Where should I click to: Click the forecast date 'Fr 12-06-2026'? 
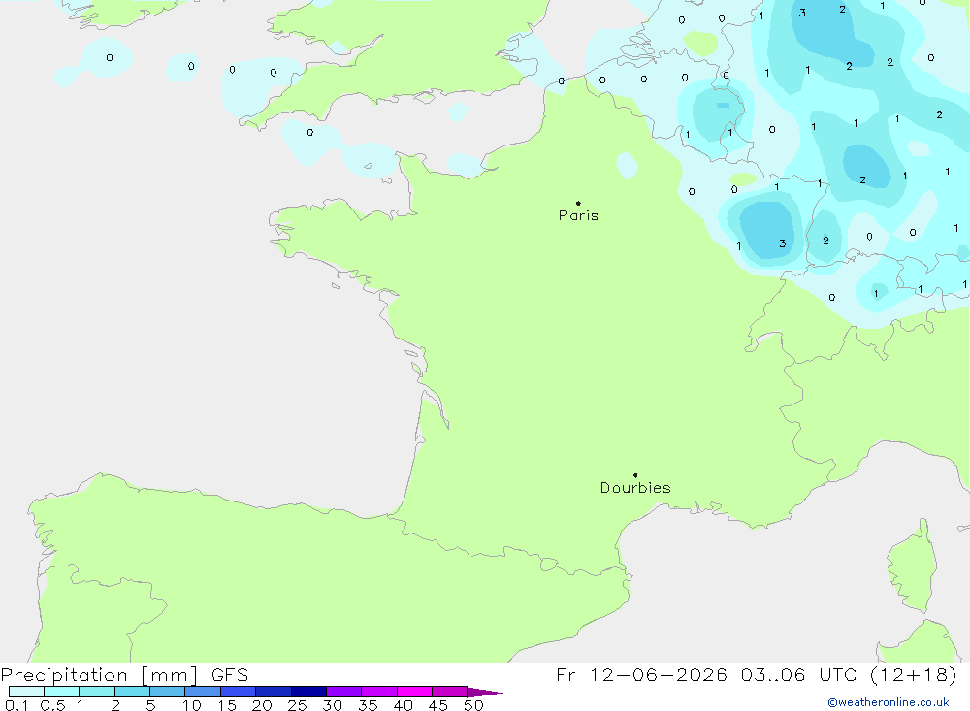click(x=641, y=674)
